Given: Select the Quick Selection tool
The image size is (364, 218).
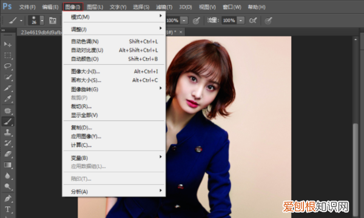Looking at the screenshot, I should point(8,77).
